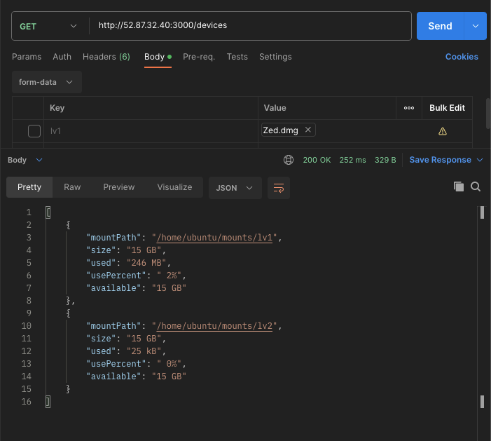Image resolution: width=491 pixels, height=441 pixels.
Task: Copy response using the copy icon
Action: [459, 186]
